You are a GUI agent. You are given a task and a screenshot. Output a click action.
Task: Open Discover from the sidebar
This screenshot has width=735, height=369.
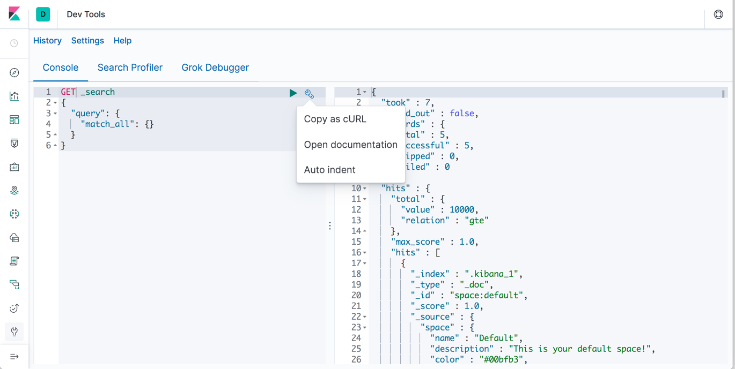tap(14, 73)
